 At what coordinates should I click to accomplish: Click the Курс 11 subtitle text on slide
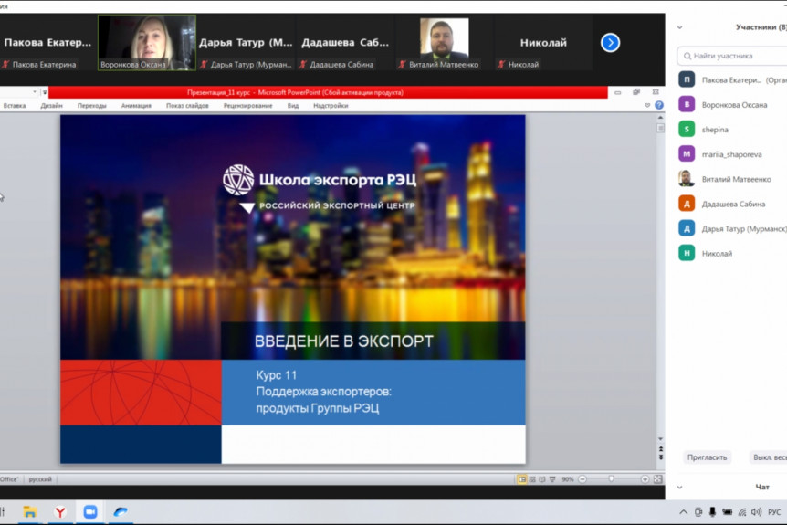[276, 375]
